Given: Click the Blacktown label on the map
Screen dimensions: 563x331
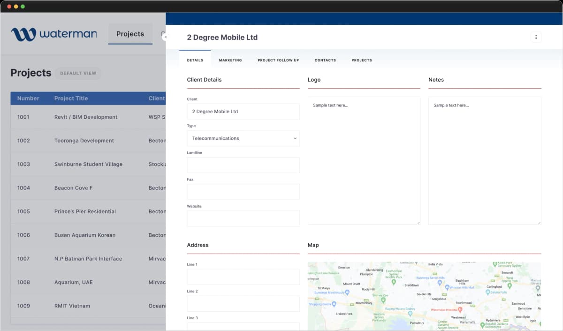Looking at the screenshot, I should click(x=411, y=285).
